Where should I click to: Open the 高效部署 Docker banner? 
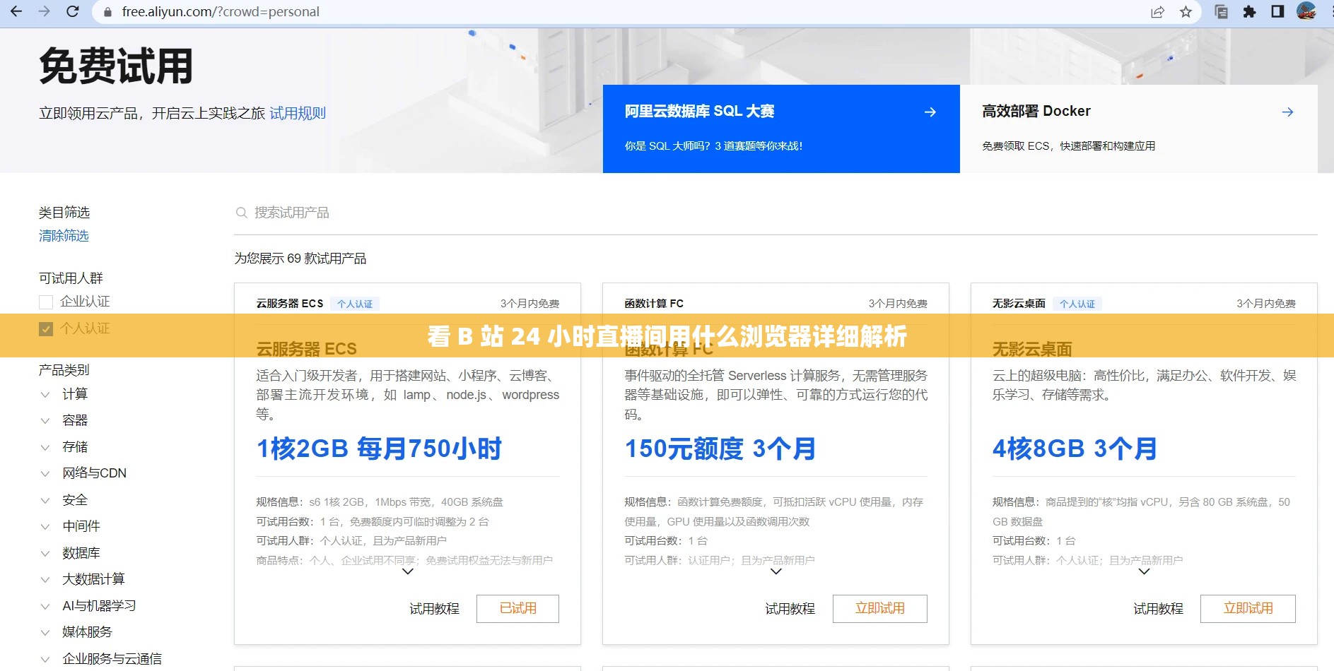[x=1139, y=129]
